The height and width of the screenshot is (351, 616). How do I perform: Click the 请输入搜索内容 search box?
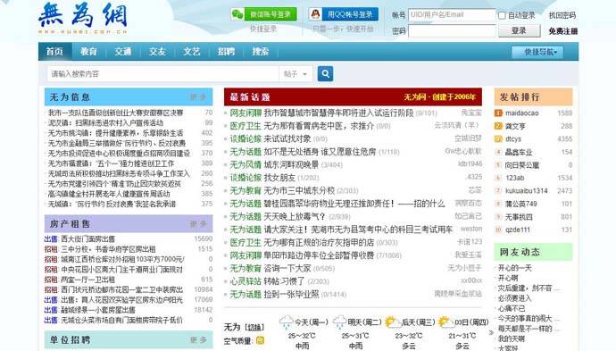tap(163, 74)
